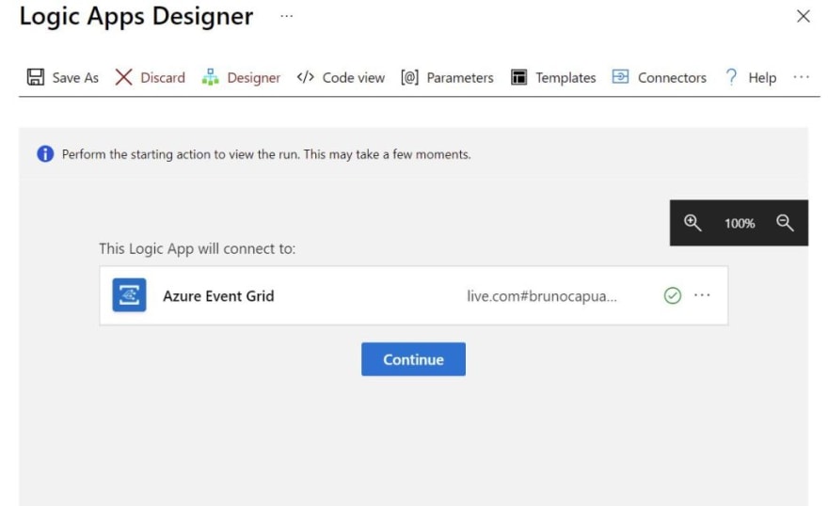
Task: Click the live.com#brunocapua... connection text
Action: tap(542, 296)
